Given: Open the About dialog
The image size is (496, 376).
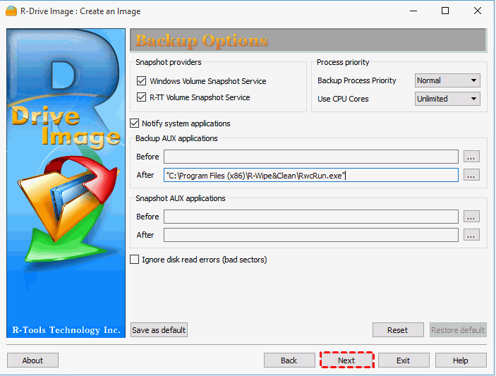Looking at the screenshot, I should 32,360.
